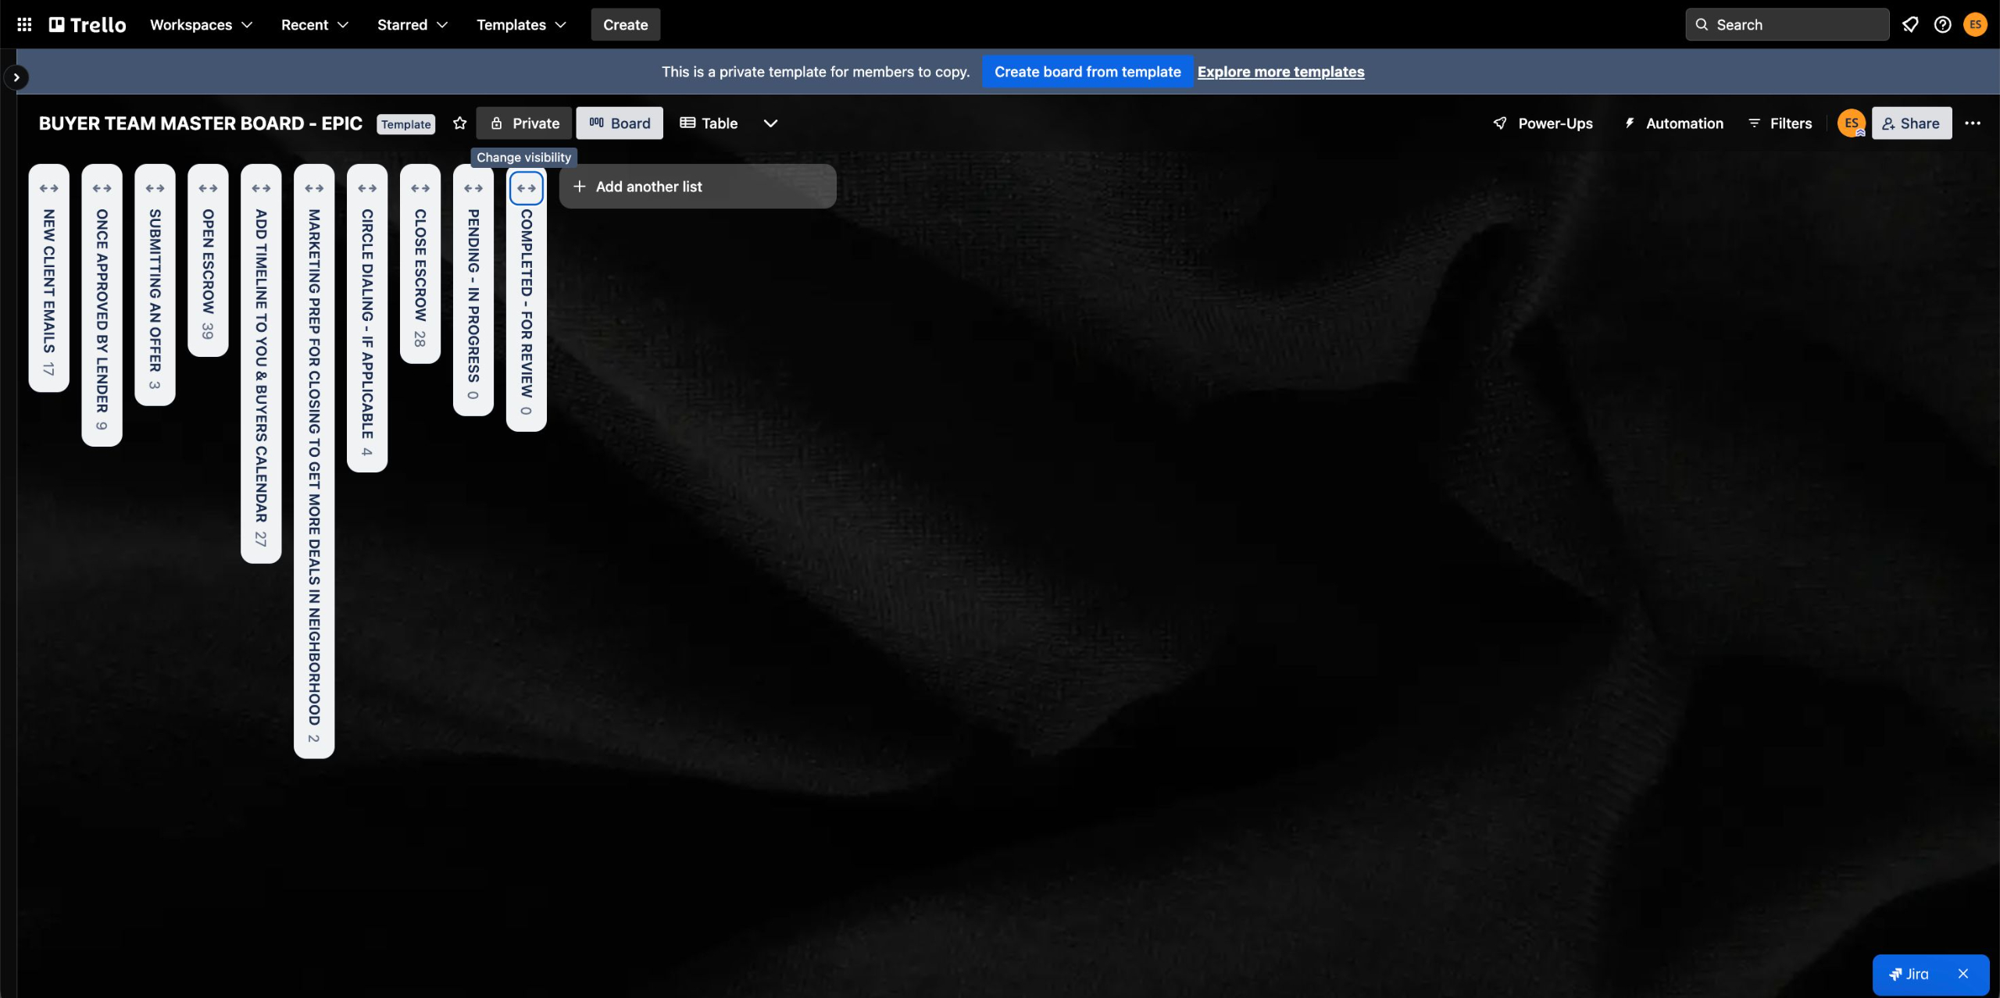Open the app switcher grid icon
The width and height of the screenshot is (2000, 998).
[x=24, y=24]
